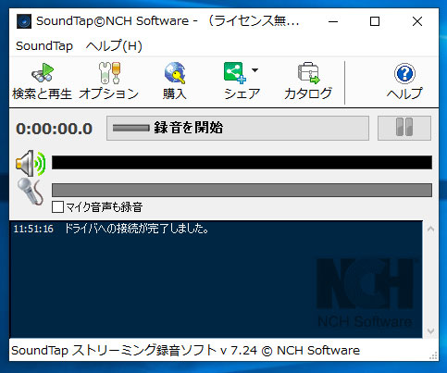Click the SoundTap version status bar text
Viewport: 447px width, 373px height.
[x=185, y=351]
